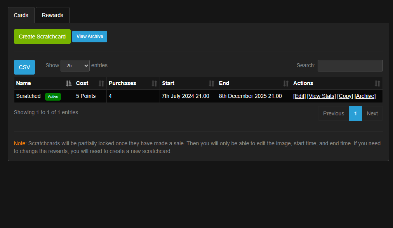Click the Next pagination button
Image resolution: width=393 pixels, height=228 pixels.
[x=372, y=113]
